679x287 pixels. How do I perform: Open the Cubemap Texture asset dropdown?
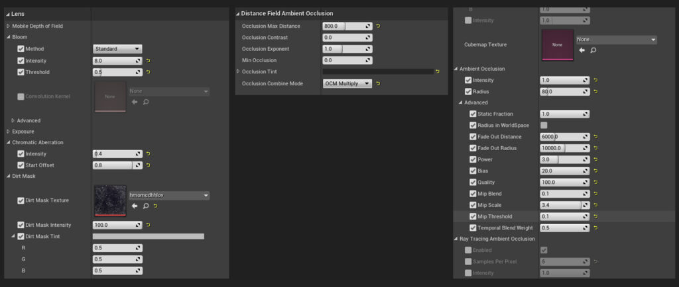(617, 40)
